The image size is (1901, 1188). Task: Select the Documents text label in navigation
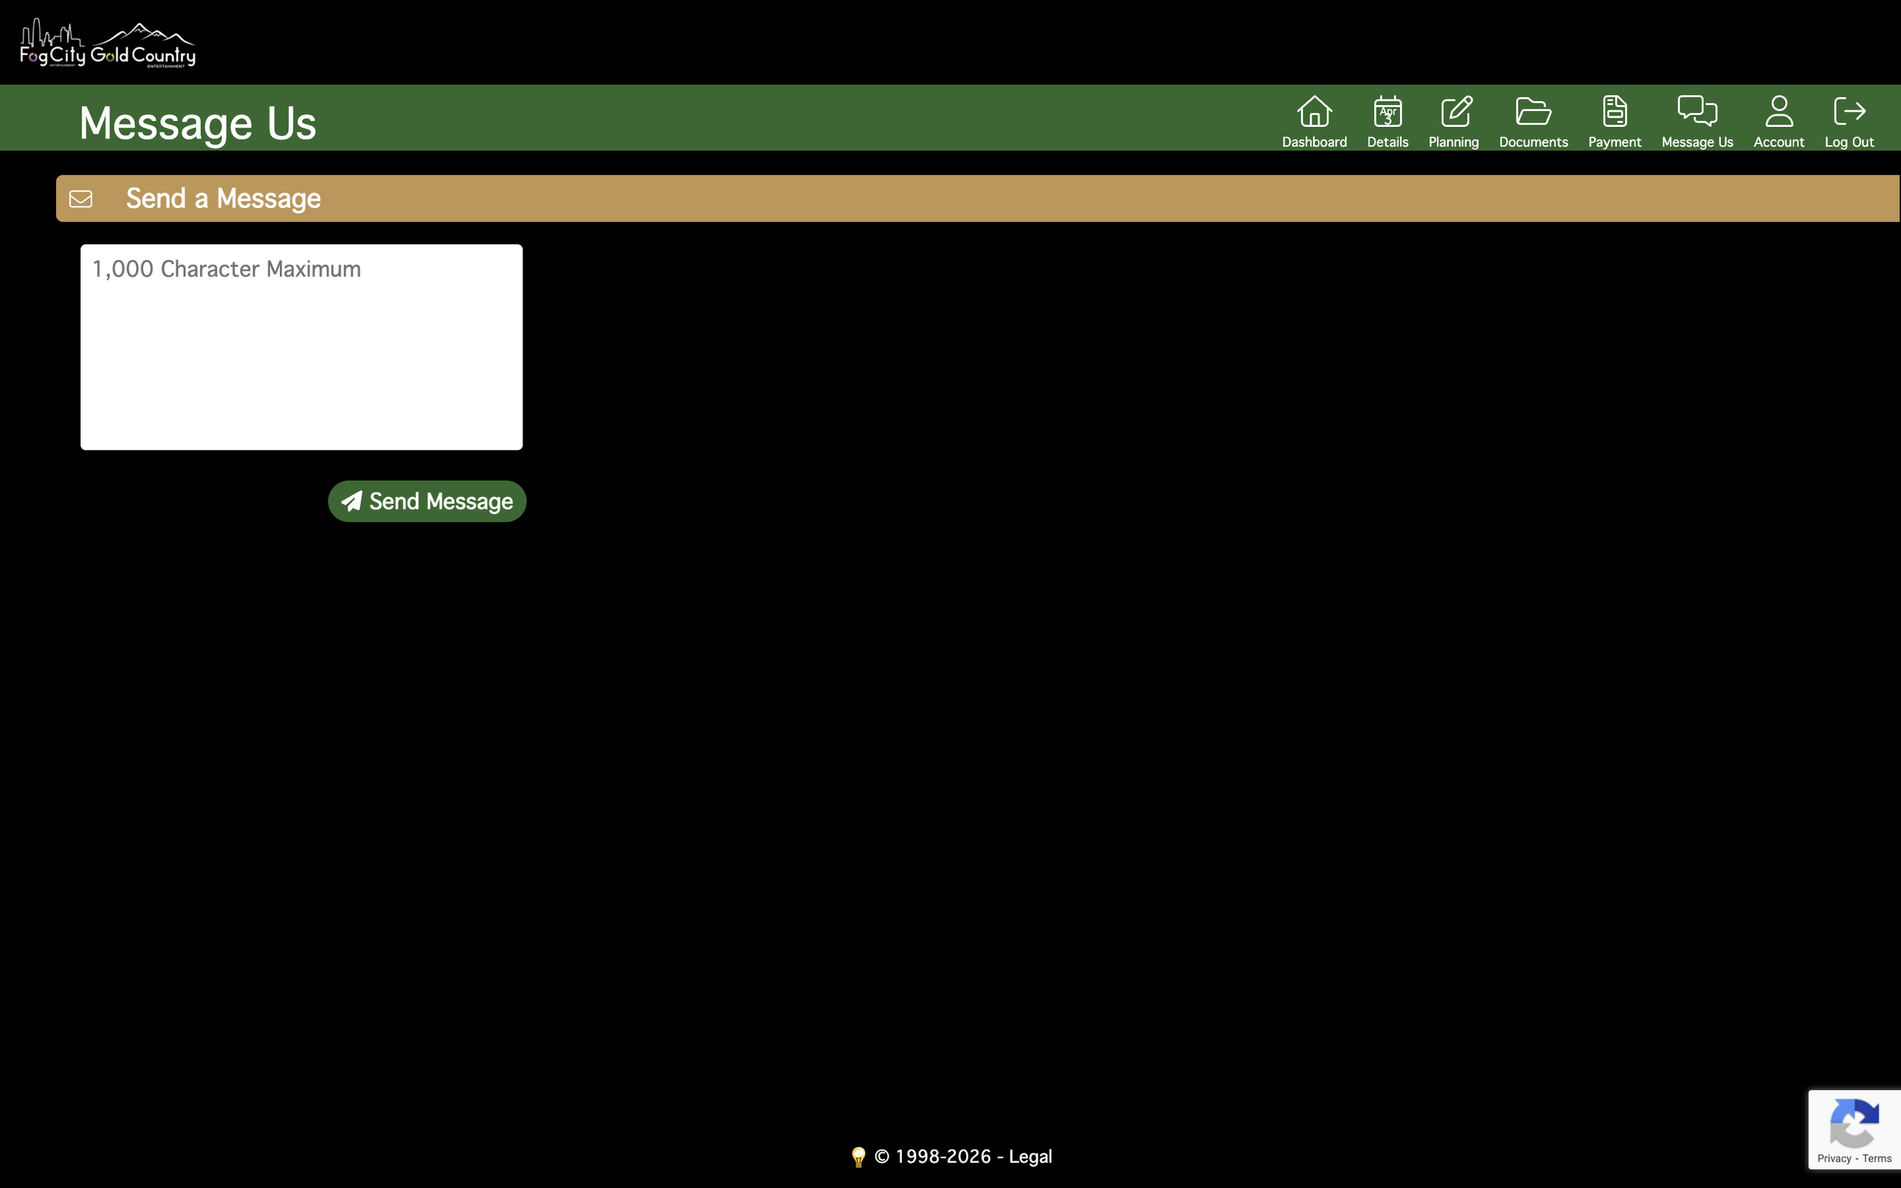coord(1532,142)
